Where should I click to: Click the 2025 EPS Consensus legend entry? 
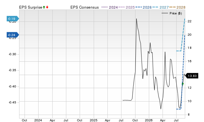tap(127, 7)
